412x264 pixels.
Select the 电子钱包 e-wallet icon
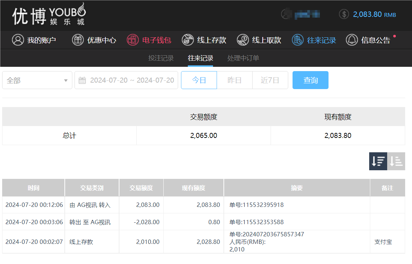[x=133, y=40]
